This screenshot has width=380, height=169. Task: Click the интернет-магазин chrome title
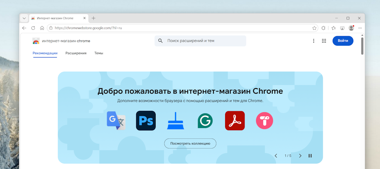coord(66,41)
